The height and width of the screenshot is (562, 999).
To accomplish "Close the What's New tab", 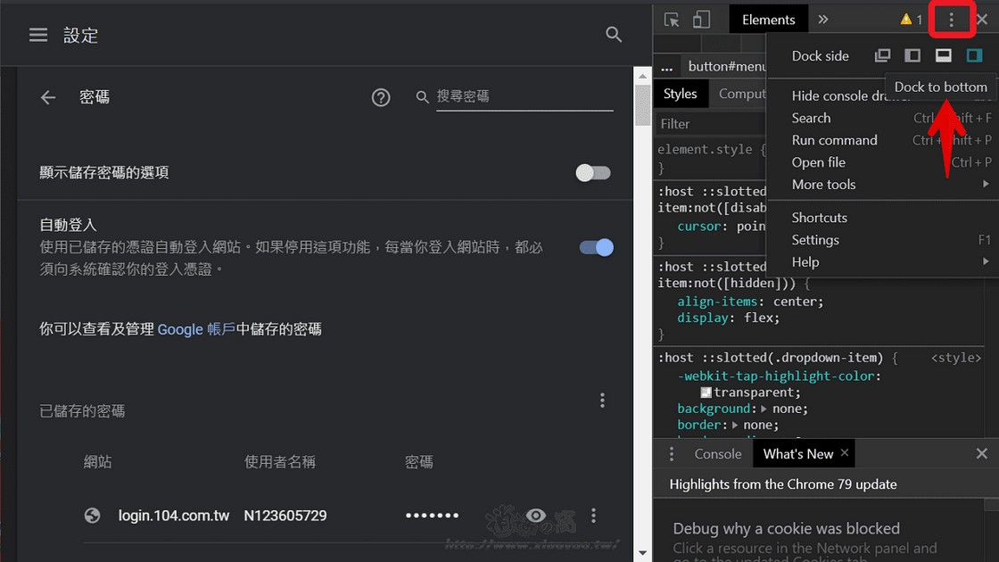I will click(844, 452).
